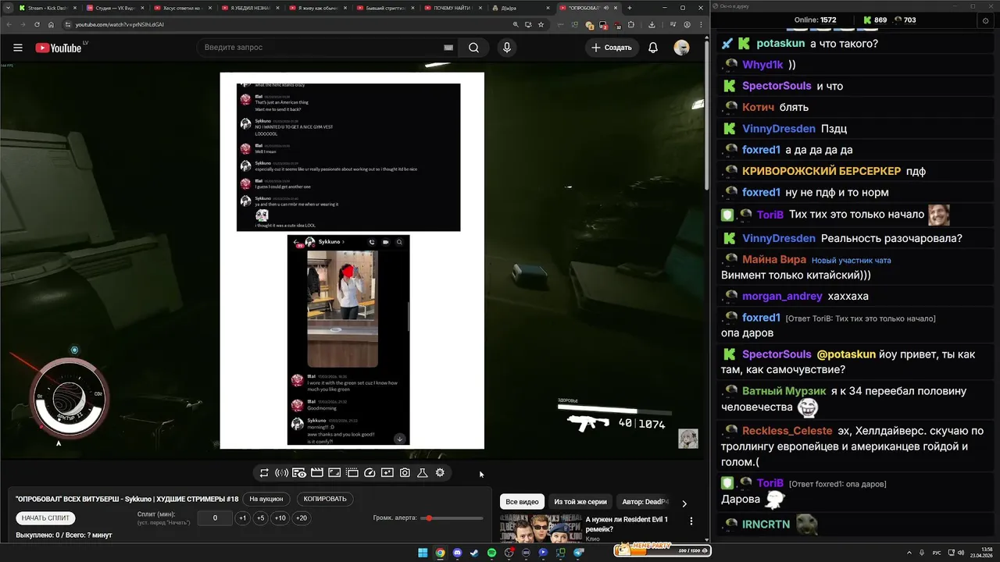Open the YouTube hamburger guide menu
The height and width of the screenshot is (562, 1000).
pyautogui.click(x=18, y=48)
